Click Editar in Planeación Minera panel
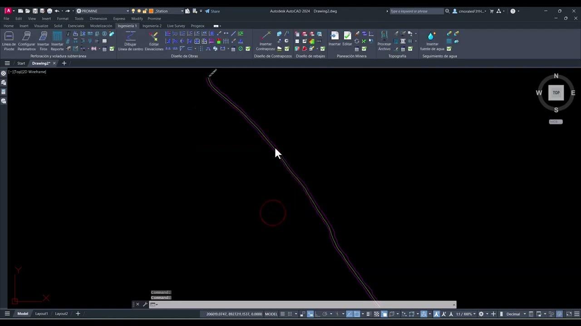Screen dimensions: 581x326 347,39
